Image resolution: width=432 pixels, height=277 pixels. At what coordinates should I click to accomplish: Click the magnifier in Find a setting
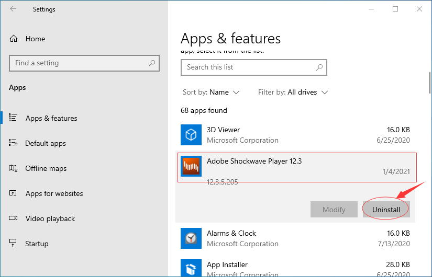pyautogui.click(x=152, y=63)
